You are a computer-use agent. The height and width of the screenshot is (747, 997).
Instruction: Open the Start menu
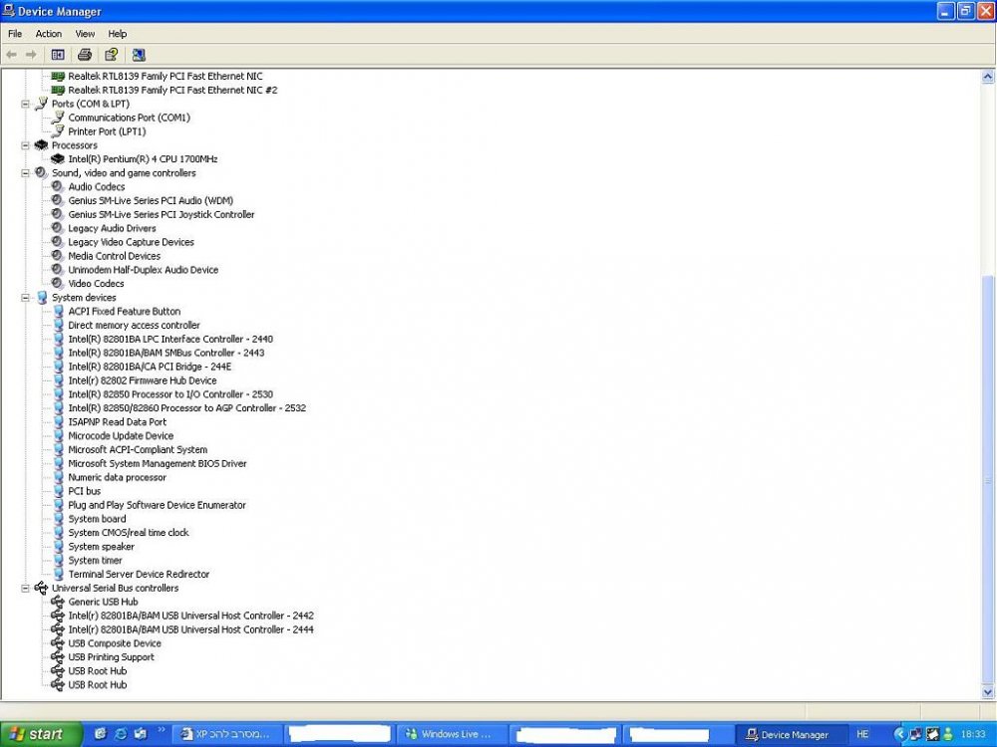pyautogui.click(x=41, y=734)
